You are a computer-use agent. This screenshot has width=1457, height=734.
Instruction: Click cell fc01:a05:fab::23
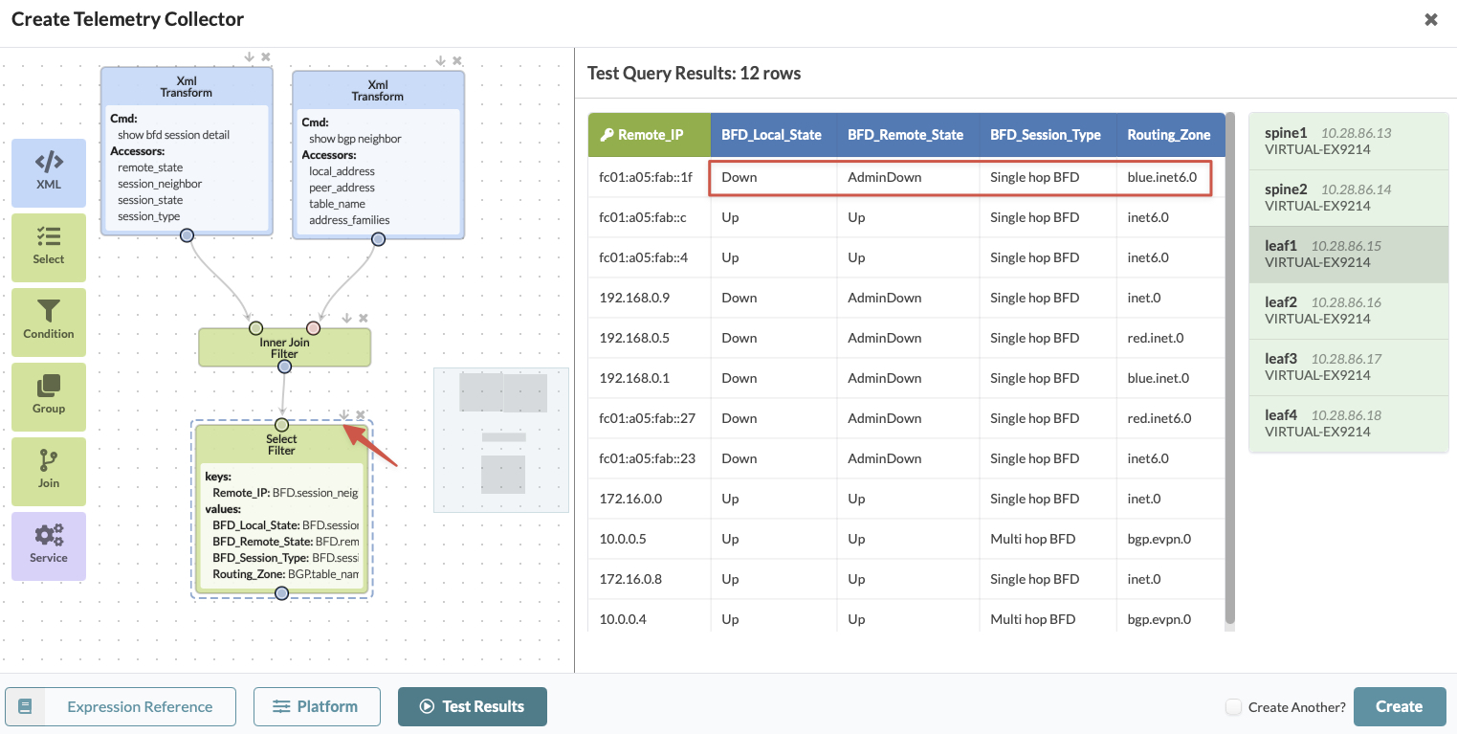point(650,458)
